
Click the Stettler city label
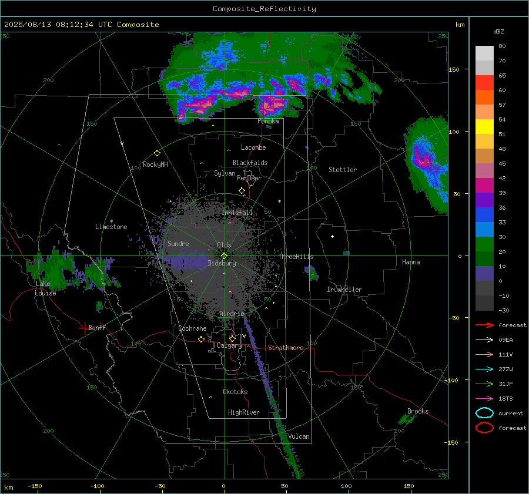[343, 170]
